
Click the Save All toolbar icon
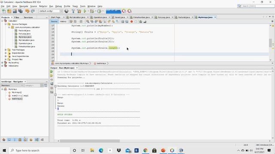pyautogui.click(x=21, y=11)
